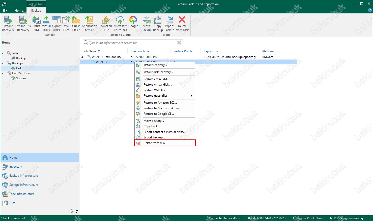Open Storage Infrastructure view
The image size is (373, 221).
[x=40, y=185]
